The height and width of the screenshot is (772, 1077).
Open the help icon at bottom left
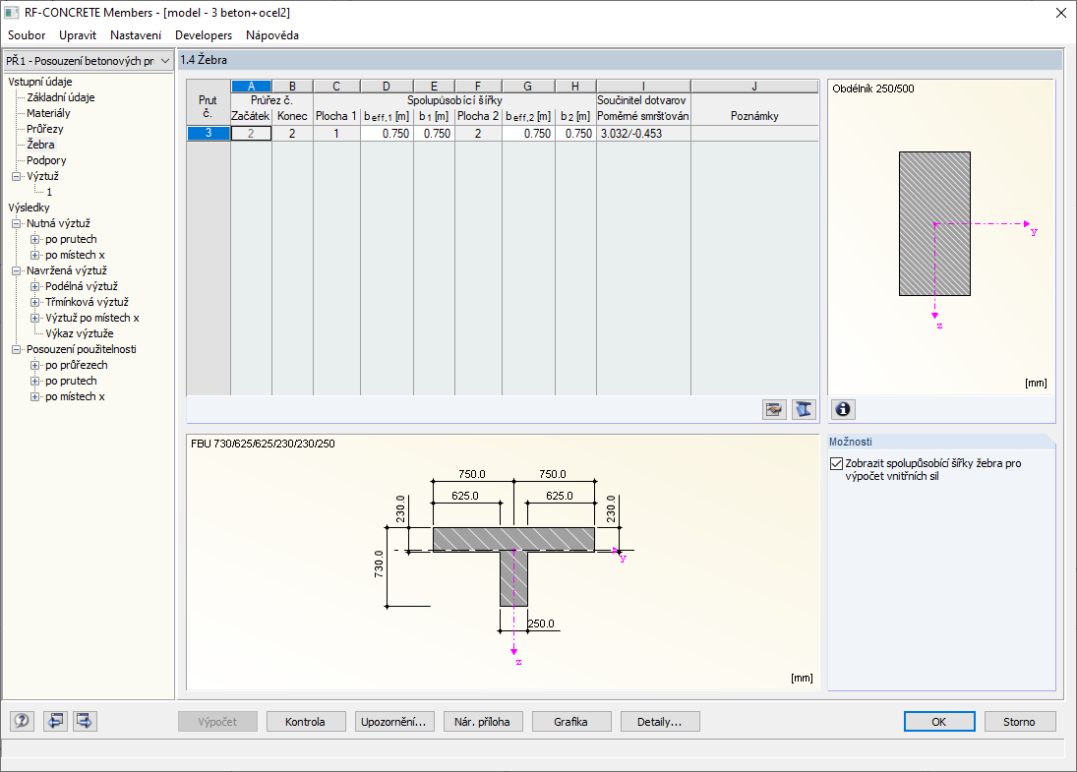(22, 721)
